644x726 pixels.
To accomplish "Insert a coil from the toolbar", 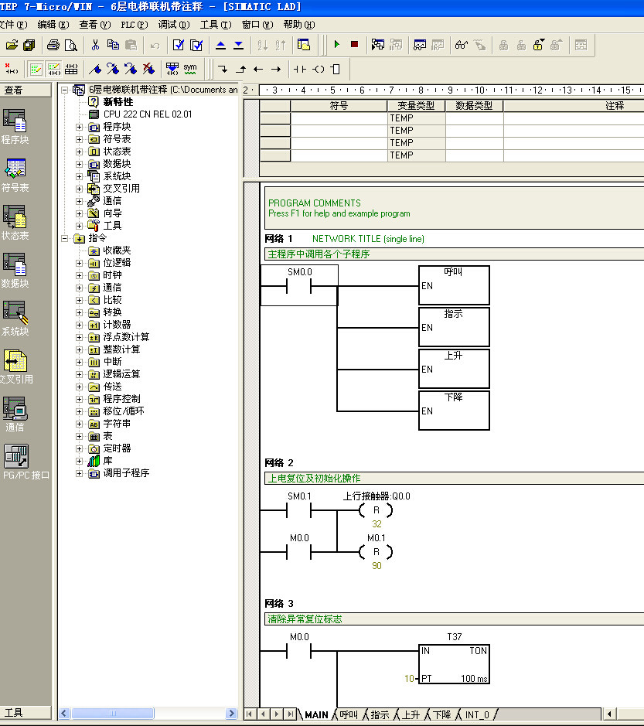I will [318, 69].
